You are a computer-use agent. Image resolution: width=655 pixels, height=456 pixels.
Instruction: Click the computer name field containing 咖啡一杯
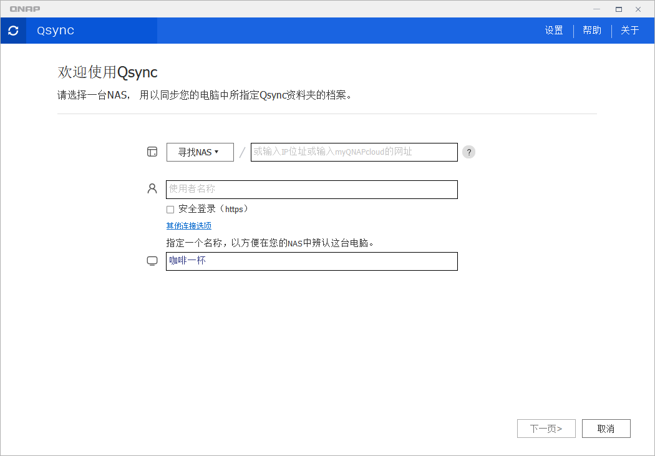coord(312,261)
